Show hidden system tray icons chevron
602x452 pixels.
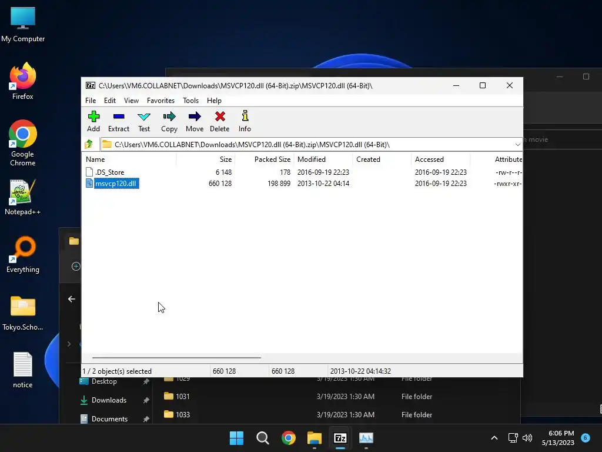pos(494,438)
